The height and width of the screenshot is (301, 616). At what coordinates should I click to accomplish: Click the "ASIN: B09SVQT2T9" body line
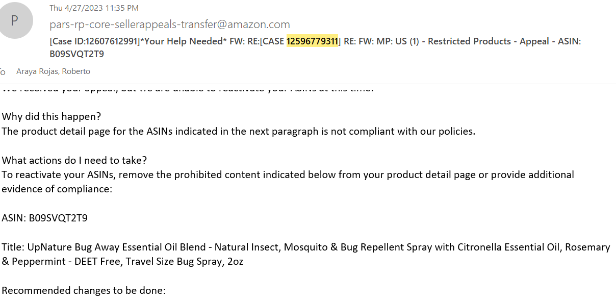click(x=44, y=218)
